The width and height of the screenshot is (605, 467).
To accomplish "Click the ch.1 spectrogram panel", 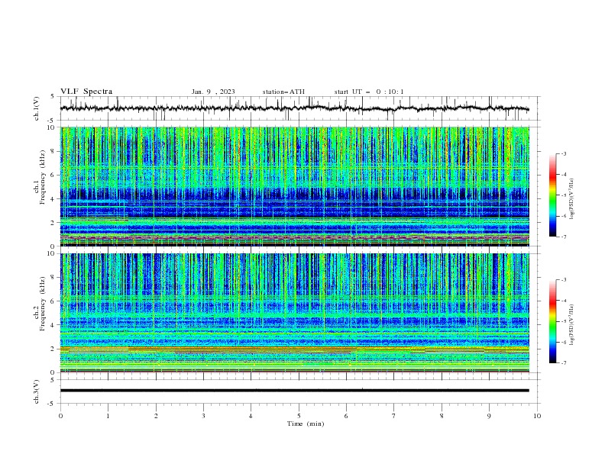I will point(294,186).
